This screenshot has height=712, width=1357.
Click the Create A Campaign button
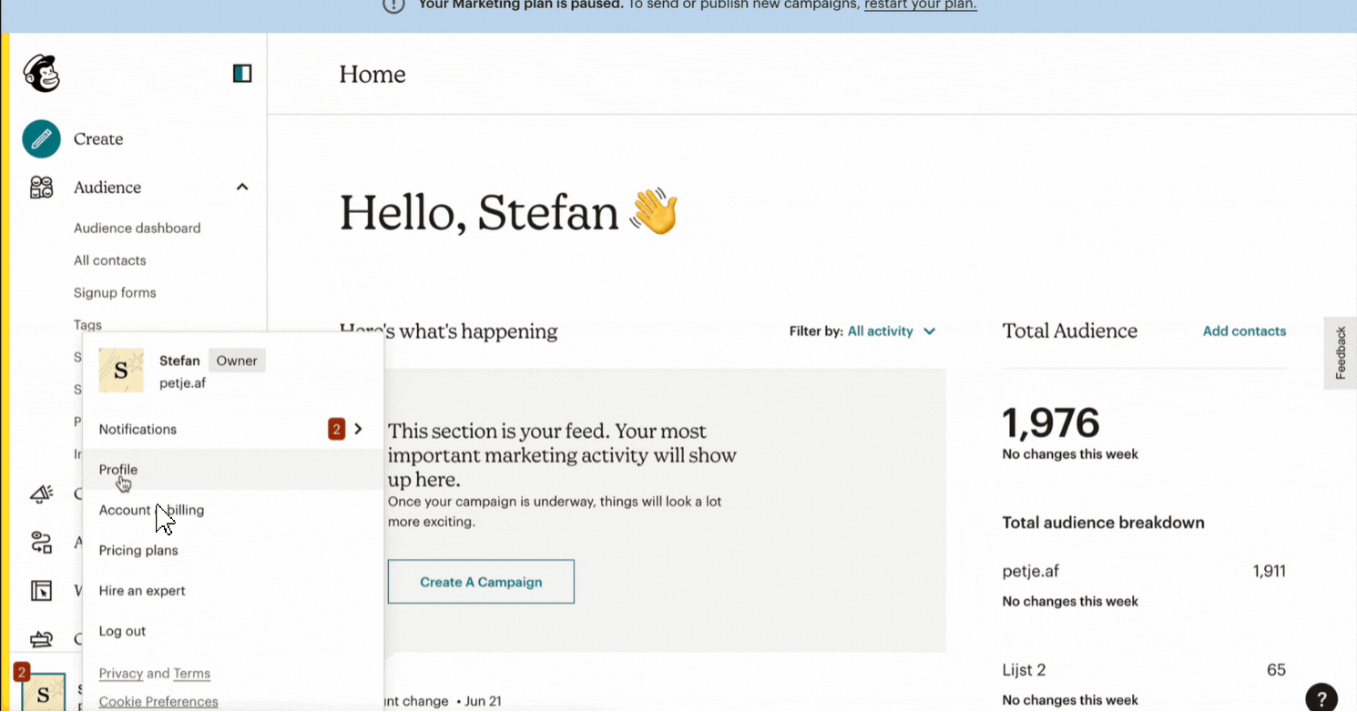(481, 582)
